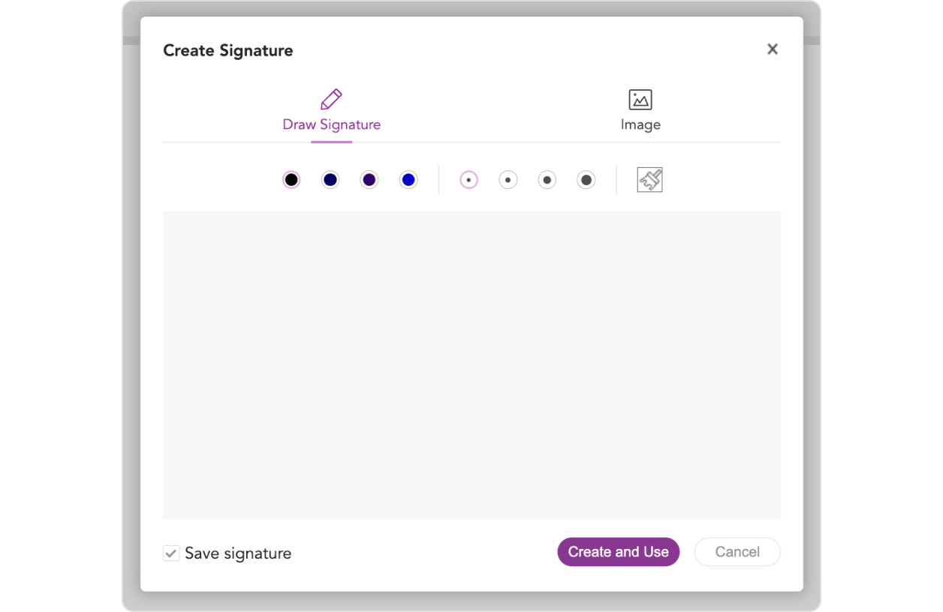Click the Save signature label text
Viewport: 943px width, 612px height.
pos(238,553)
